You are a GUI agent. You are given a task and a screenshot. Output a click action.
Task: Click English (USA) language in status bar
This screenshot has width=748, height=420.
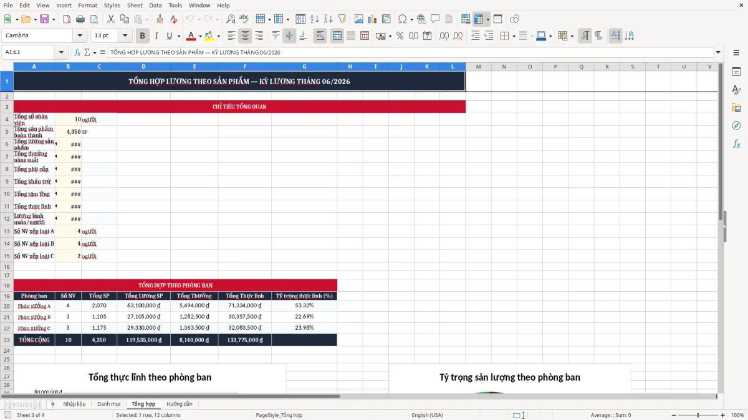point(427,415)
